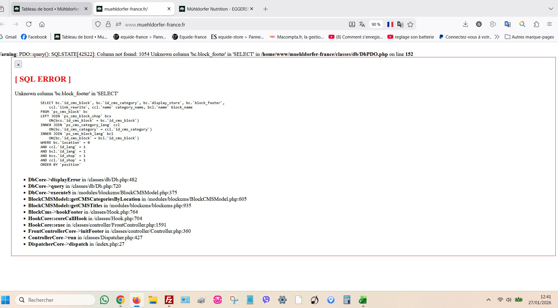Click the French flag extension icon
Screen dimensions: 558x308
(x=390, y=24)
